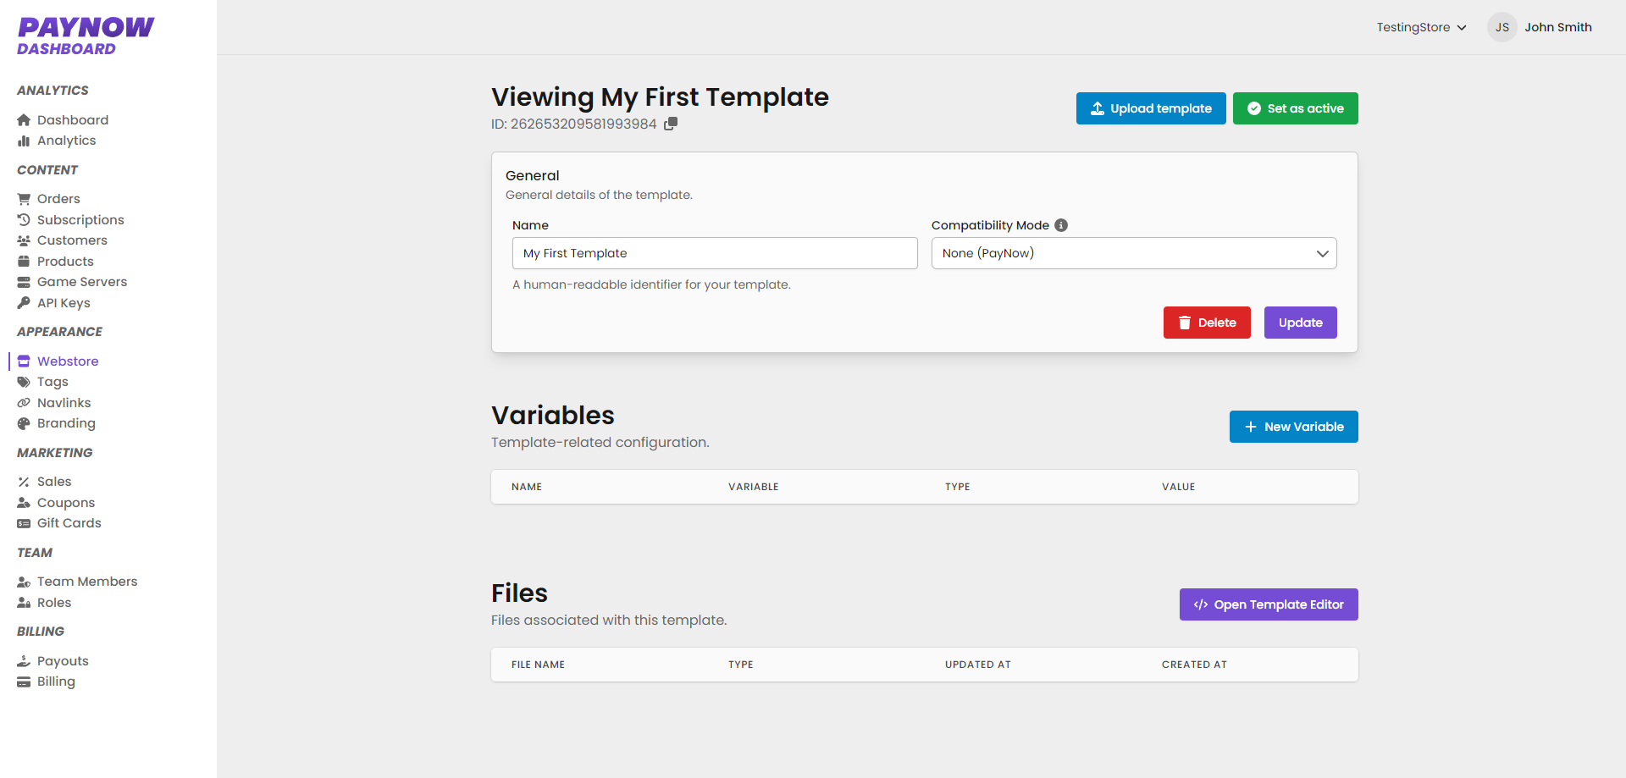Copy the template ID using copy icon
Viewport: 1626px width, 778px height.
(671, 124)
